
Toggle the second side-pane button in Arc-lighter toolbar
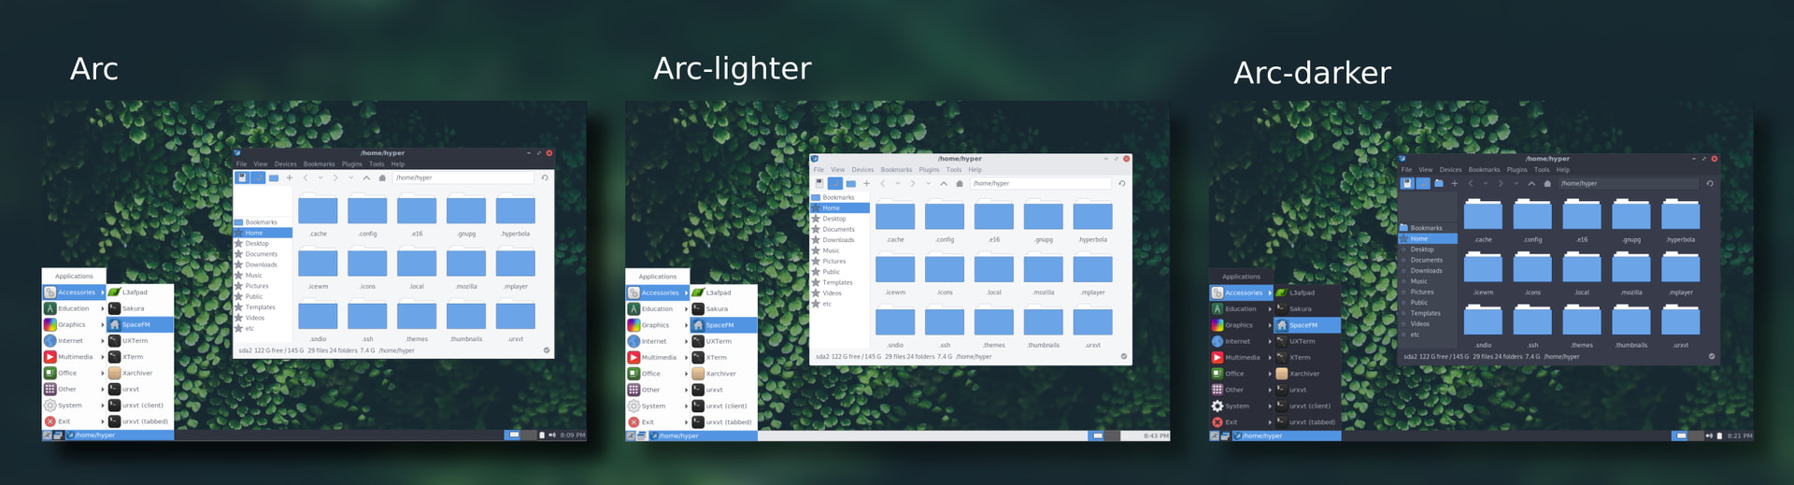[835, 184]
